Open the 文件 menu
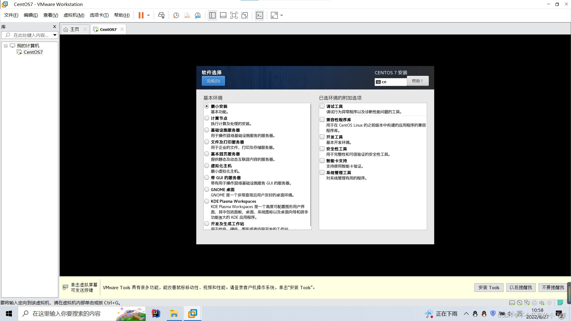The image size is (571, 321). (x=11, y=15)
